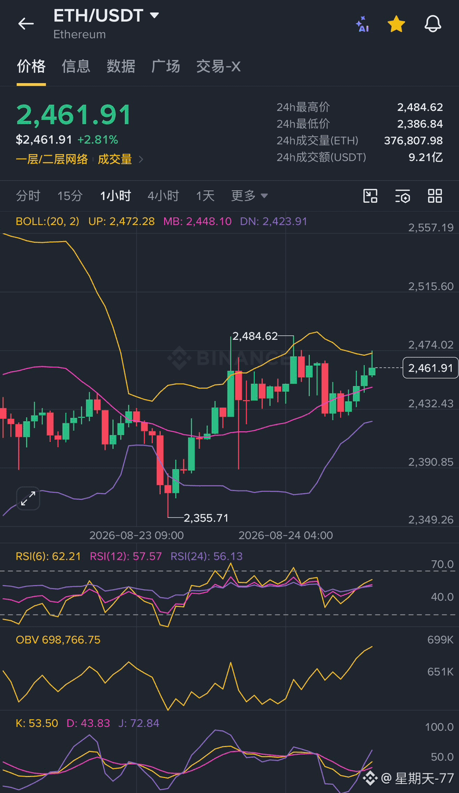Tap the Ethereum subtitle under pair name
The width and height of the screenshot is (459, 793).
tap(79, 34)
